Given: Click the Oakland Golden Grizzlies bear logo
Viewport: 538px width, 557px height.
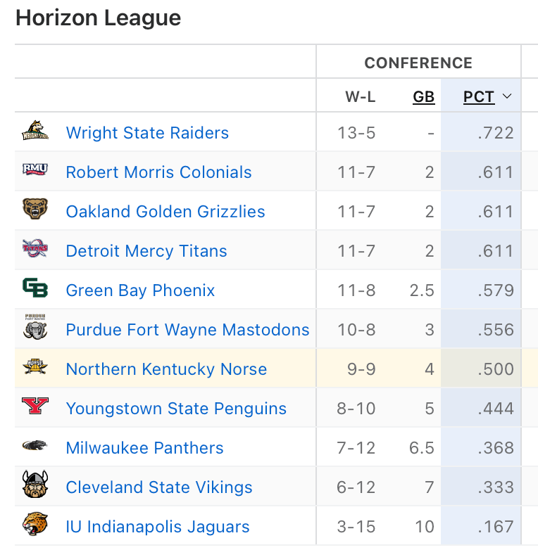Looking at the screenshot, I should (35, 210).
